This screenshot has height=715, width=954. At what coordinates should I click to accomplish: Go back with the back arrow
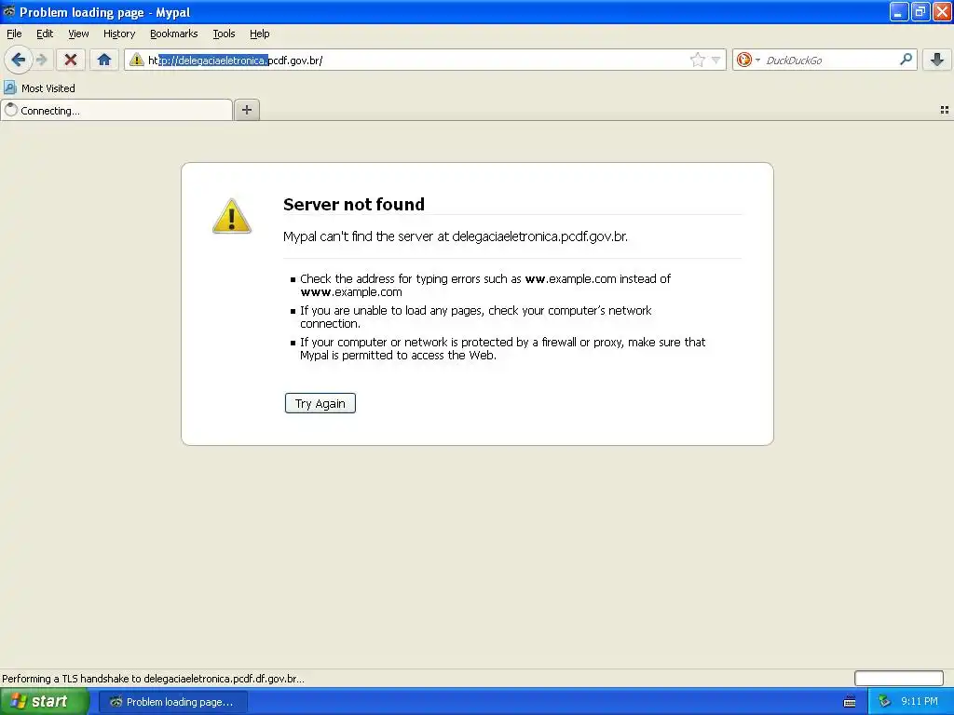click(x=19, y=60)
